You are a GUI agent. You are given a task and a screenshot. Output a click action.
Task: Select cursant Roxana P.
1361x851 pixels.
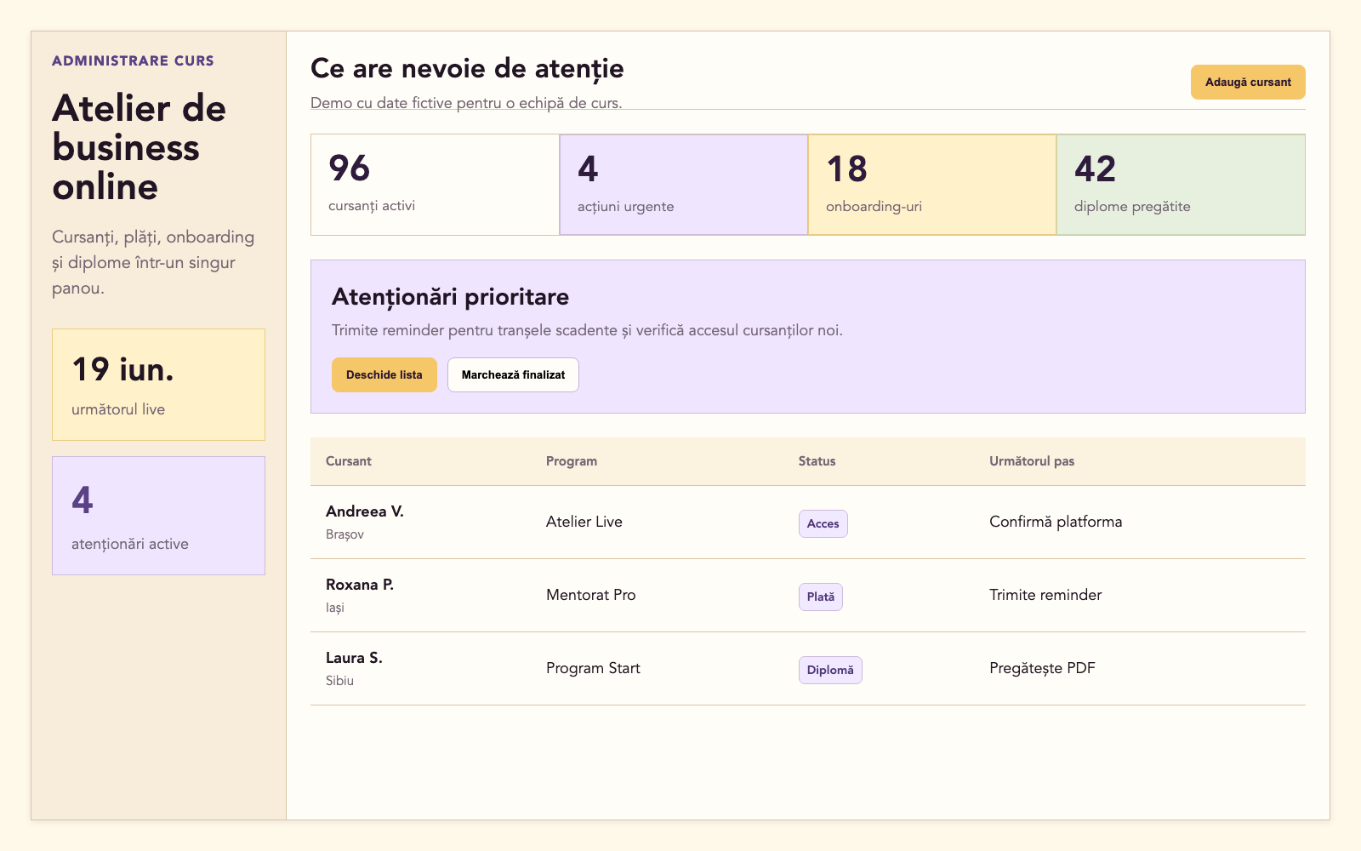tap(360, 585)
